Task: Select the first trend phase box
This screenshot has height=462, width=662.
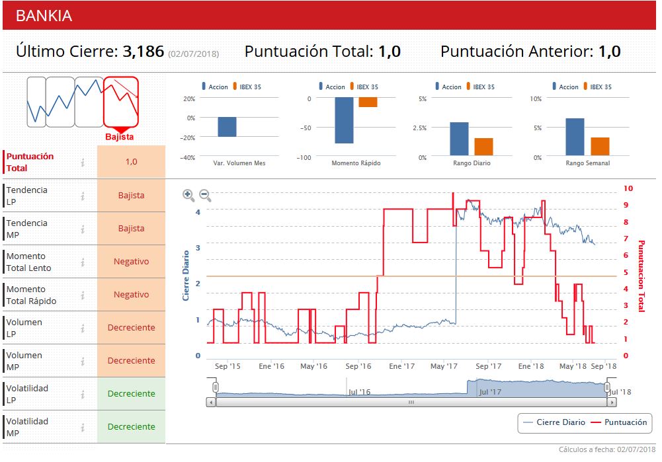Action: 36,102
